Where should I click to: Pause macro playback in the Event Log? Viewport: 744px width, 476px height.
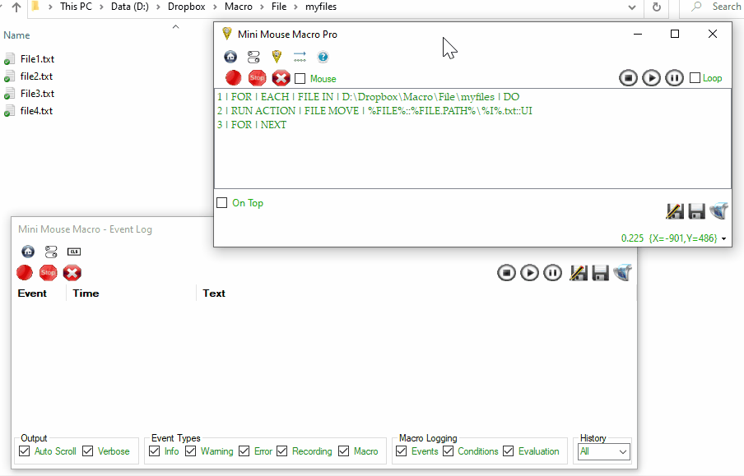552,272
